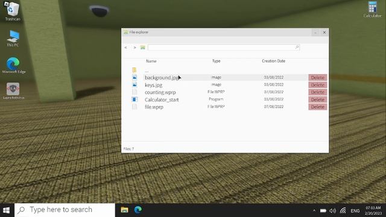Select counting.wprp file name
Viewport: 386px width, 217px height.
160,92
